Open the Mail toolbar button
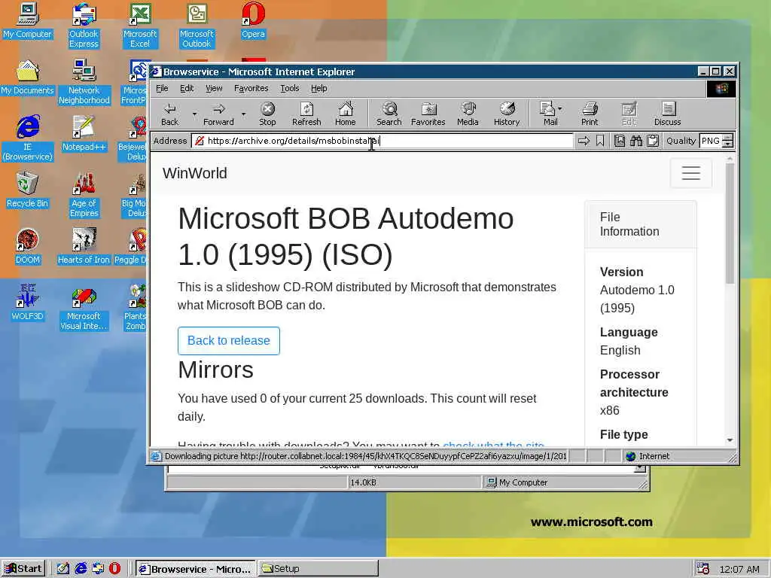771x578 pixels. pos(548,114)
